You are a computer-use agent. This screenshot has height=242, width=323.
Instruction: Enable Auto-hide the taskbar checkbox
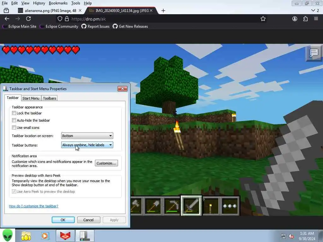[14, 120]
